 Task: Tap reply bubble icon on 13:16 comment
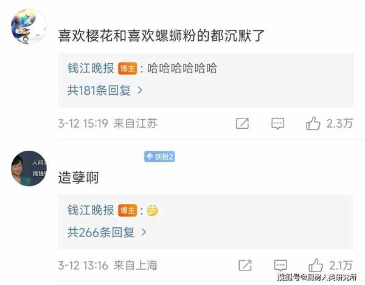tap(280, 265)
